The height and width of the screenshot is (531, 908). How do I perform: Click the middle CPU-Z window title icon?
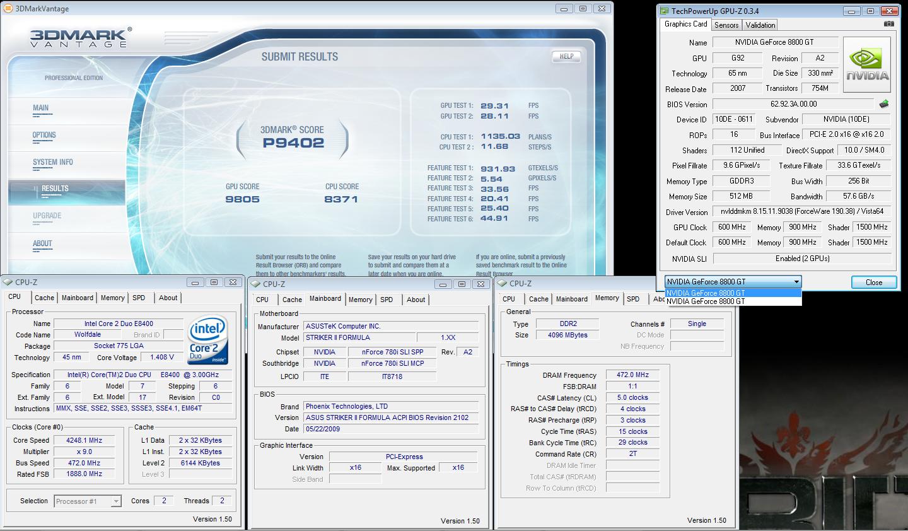tap(256, 284)
